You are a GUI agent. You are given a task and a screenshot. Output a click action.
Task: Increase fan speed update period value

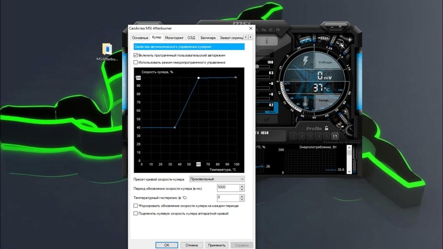[242, 186]
